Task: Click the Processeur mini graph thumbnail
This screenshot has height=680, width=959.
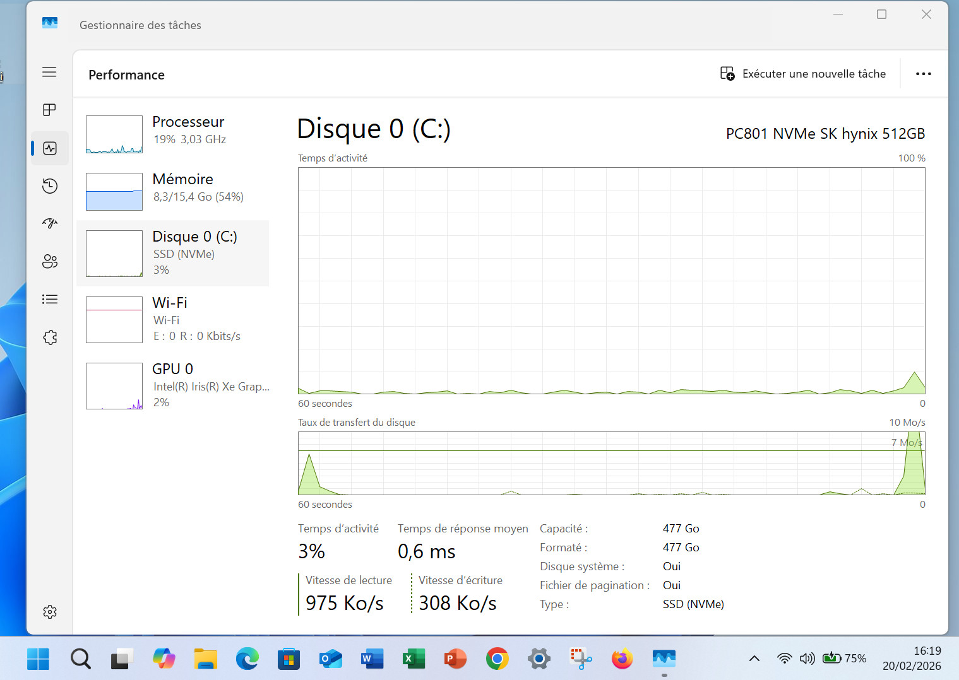Action: [x=114, y=134]
